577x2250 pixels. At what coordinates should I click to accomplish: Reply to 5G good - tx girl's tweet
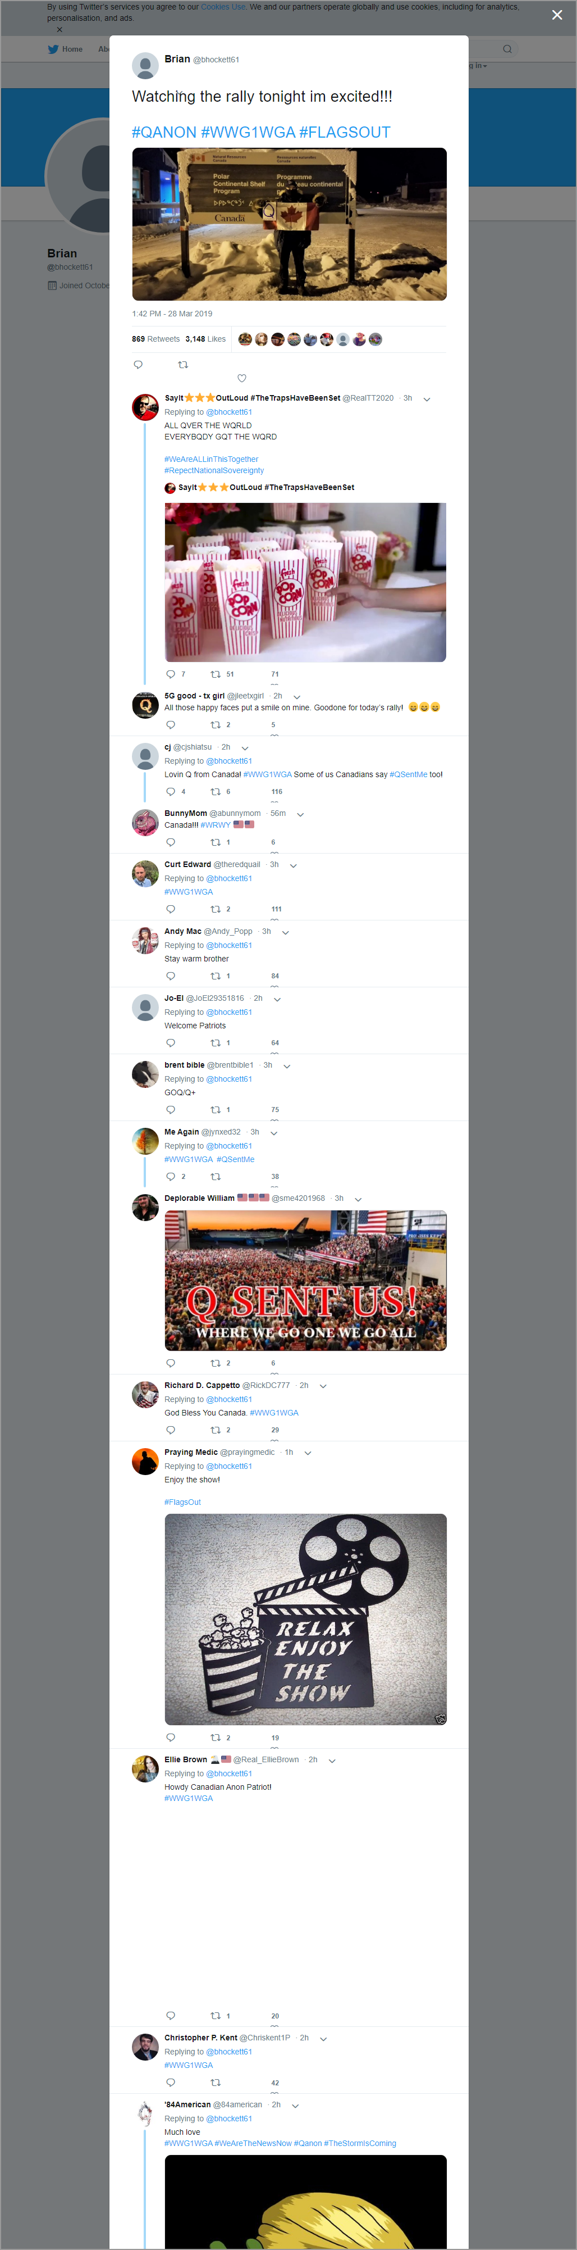170,725
